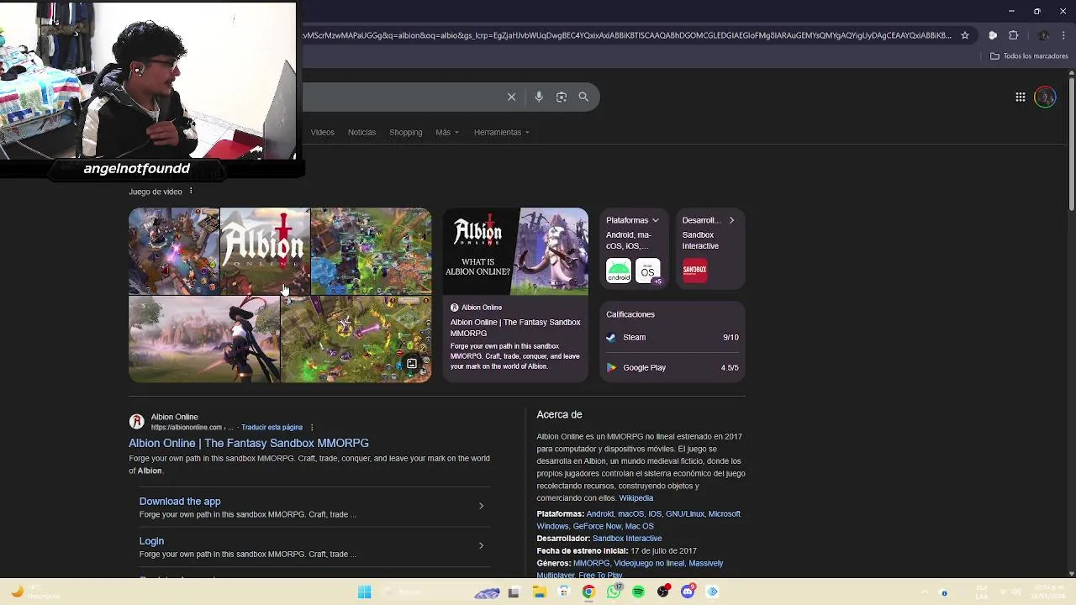Open the Chrome extensions puzzle icon
Screen dimensions: 1076x605
point(1014,35)
